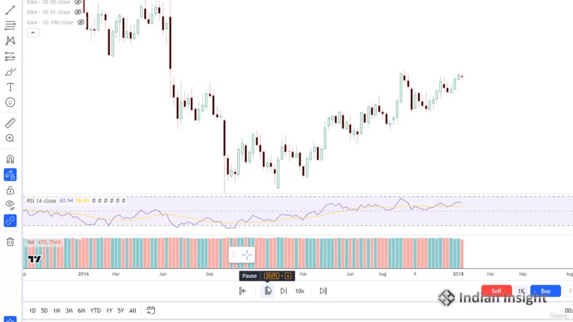Select the text annotation tool

[10, 87]
